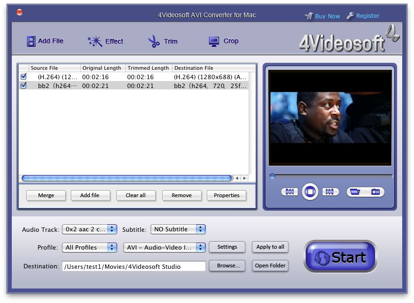The width and height of the screenshot is (414, 303).
Task: Uncheck the bb2 file checkbox
Action: point(23,85)
